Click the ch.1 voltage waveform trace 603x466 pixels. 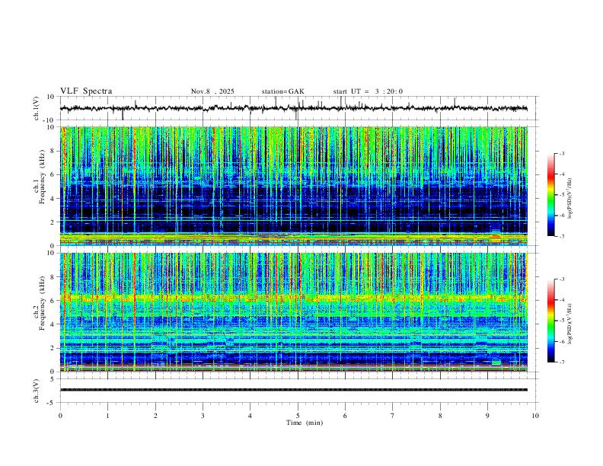click(293, 108)
